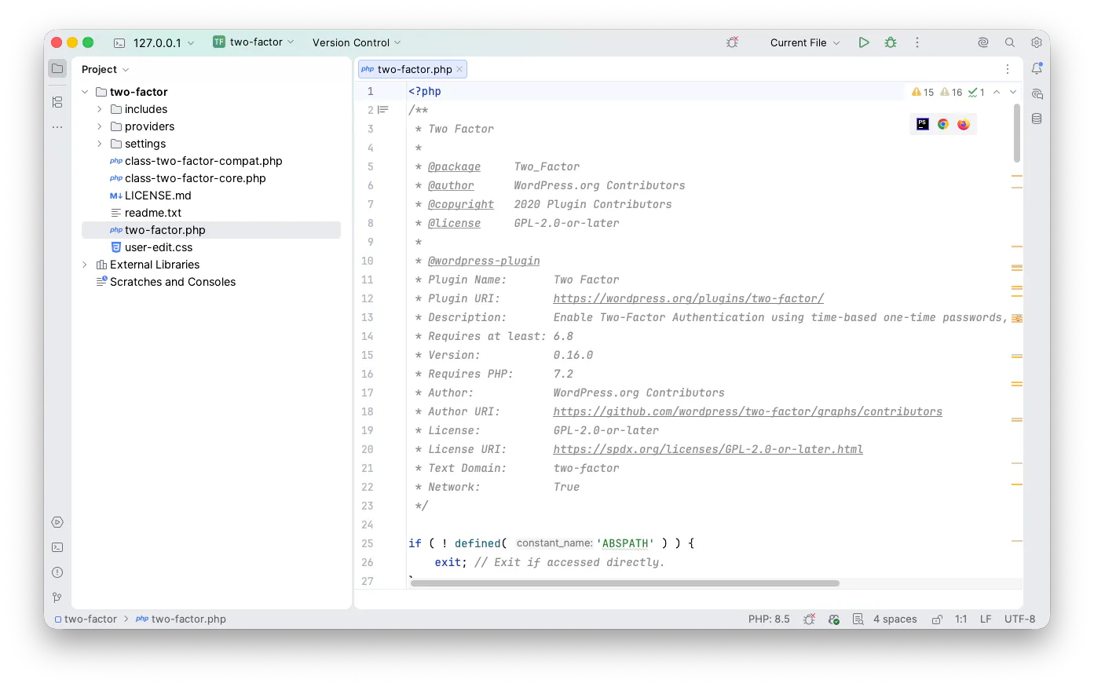Image resolution: width=1094 pixels, height=687 pixels.
Task: Toggle read-only lock in status bar
Action: [937, 619]
